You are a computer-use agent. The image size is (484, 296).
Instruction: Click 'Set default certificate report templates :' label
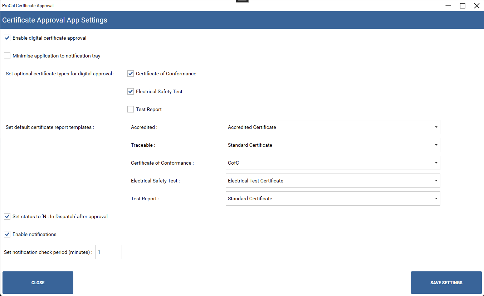(50, 127)
